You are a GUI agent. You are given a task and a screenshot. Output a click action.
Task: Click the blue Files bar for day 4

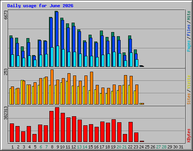(x=29, y=49)
